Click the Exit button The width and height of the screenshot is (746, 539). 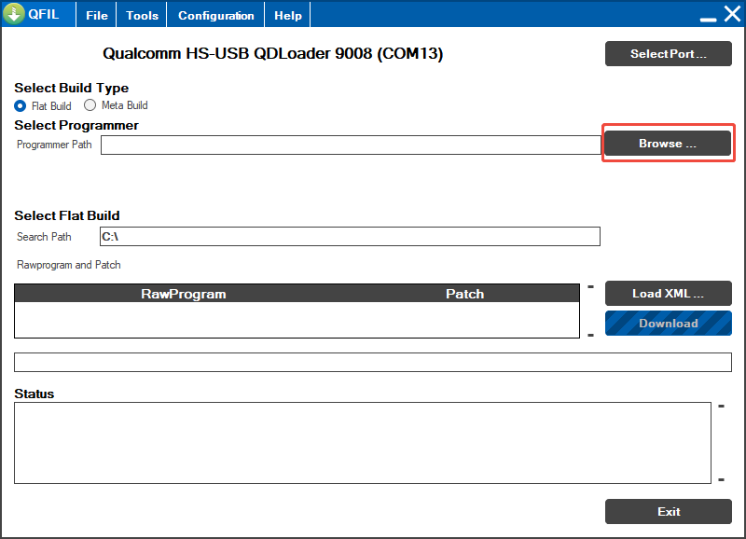click(668, 511)
